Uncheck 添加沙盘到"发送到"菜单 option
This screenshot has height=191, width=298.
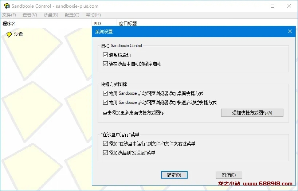tap(106, 153)
